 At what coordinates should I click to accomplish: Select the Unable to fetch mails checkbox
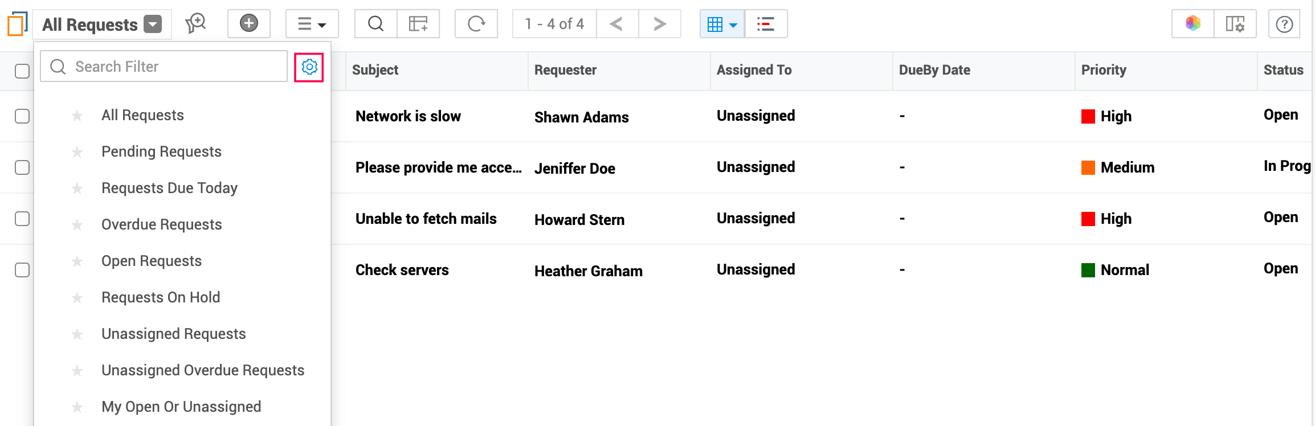click(x=22, y=219)
